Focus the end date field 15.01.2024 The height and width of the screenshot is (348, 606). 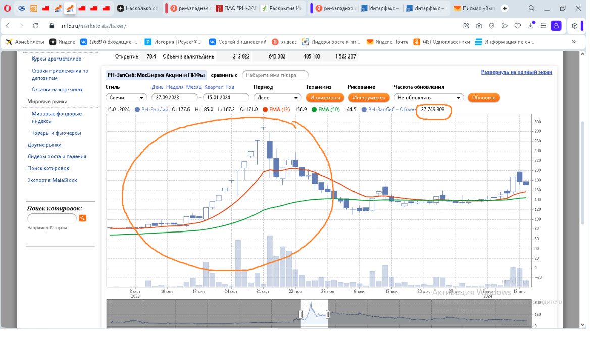point(226,98)
